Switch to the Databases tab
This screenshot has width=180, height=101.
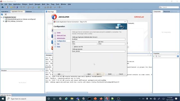pos(29,12)
